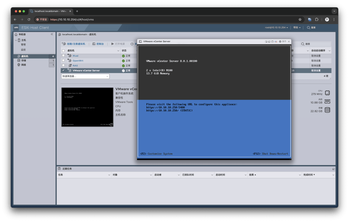Open the OpenWrt virtual machine link

click(x=78, y=61)
